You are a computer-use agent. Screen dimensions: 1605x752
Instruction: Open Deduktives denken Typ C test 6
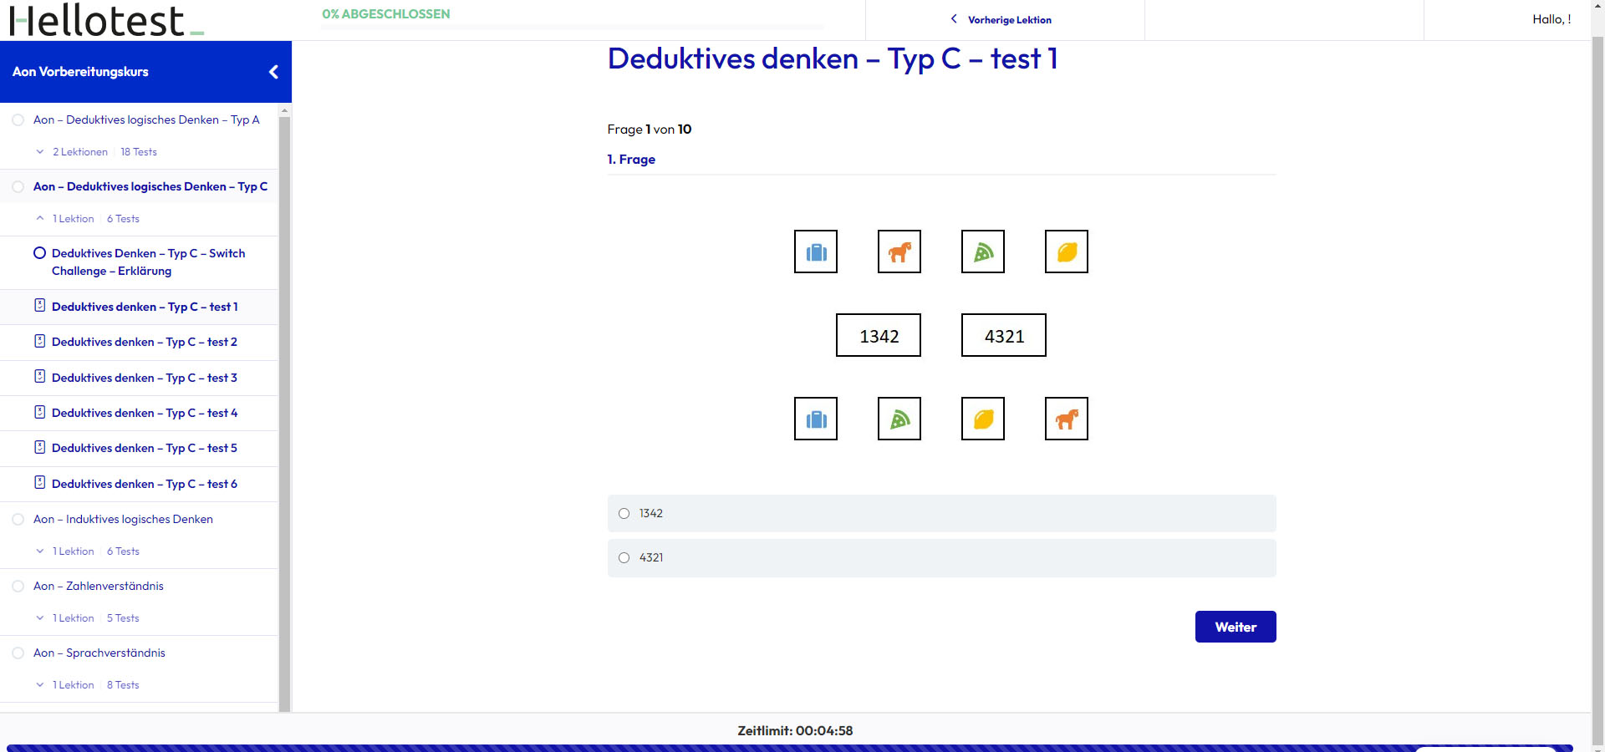tap(145, 484)
